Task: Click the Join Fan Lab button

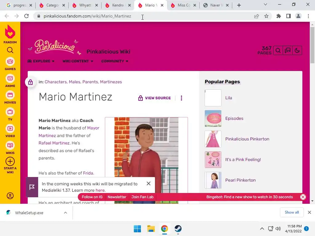Action: pos(142,197)
